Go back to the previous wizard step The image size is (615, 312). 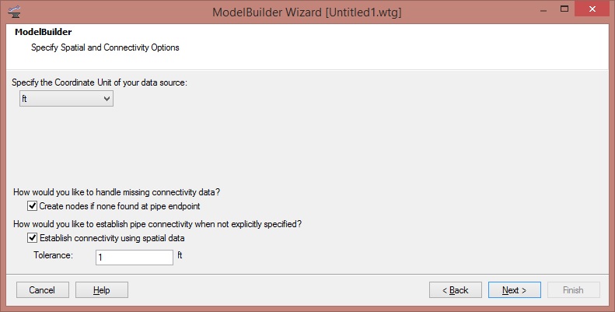click(455, 290)
